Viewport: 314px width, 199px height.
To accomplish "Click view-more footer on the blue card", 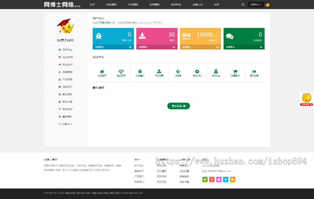I will point(113,47).
